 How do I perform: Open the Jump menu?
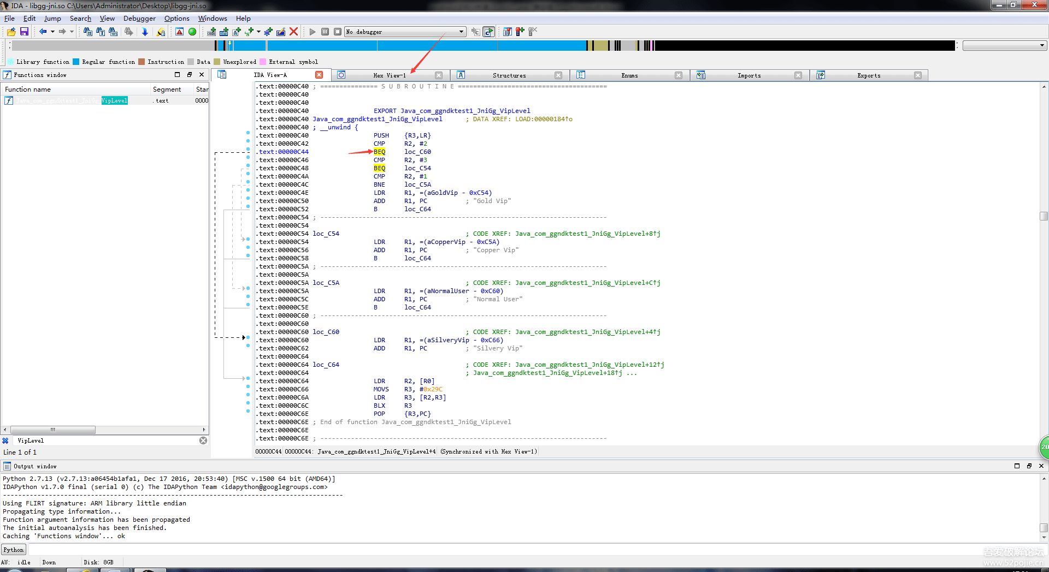point(52,18)
